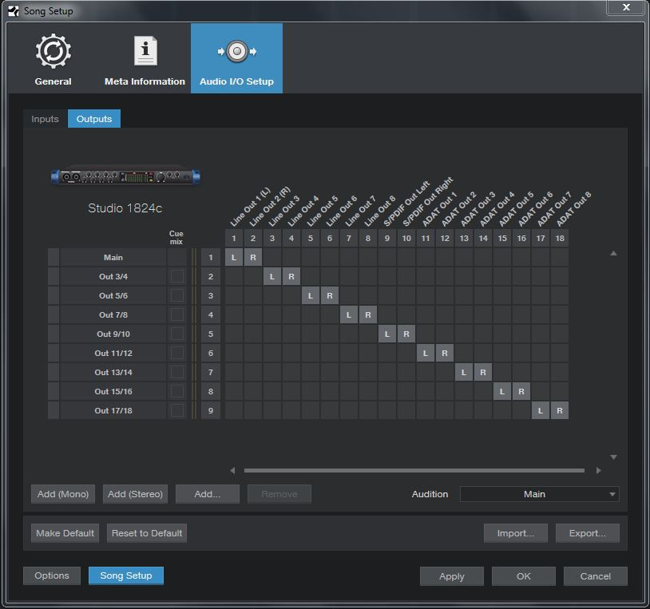Image resolution: width=650 pixels, height=609 pixels.
Task: Click the horizontal scrollbar right arrow
Action: click(x=599, y=471)
